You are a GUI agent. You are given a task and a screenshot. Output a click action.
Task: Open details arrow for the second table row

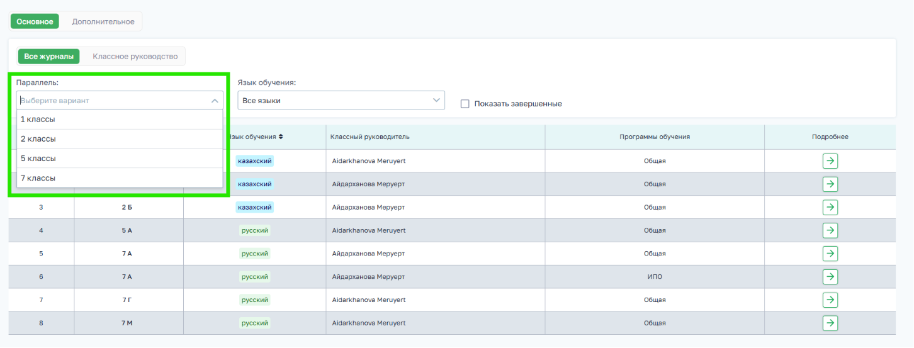pos(830,184)
